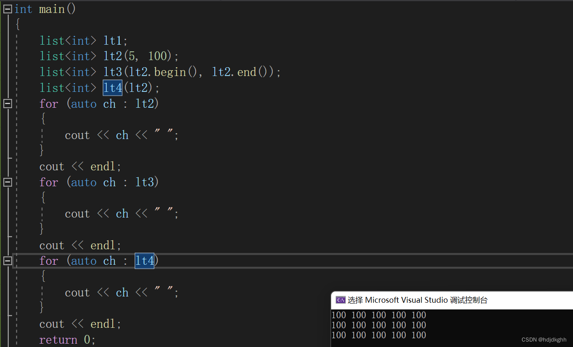This screenshot has height=347, width=573.
Task: Click 'auto' keyword in the lt2 loop
Action: click(x=84, y=104)
